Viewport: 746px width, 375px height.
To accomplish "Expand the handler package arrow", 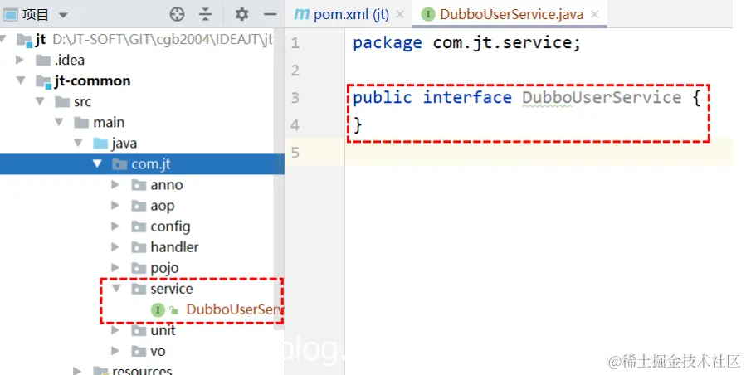I will pyautogui.click(x=115, y=247).
